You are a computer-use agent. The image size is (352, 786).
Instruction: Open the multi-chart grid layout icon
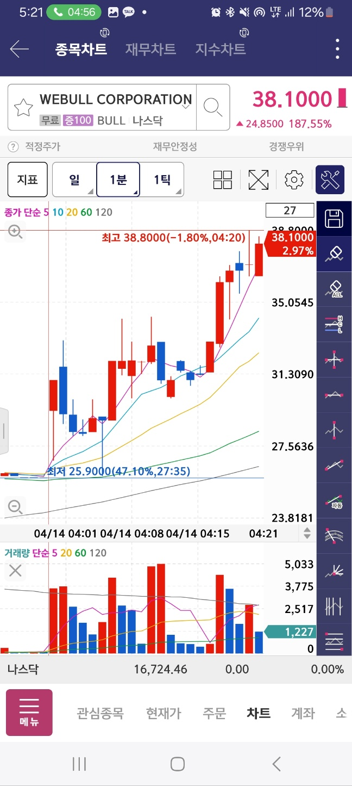[x=223, y=180]
